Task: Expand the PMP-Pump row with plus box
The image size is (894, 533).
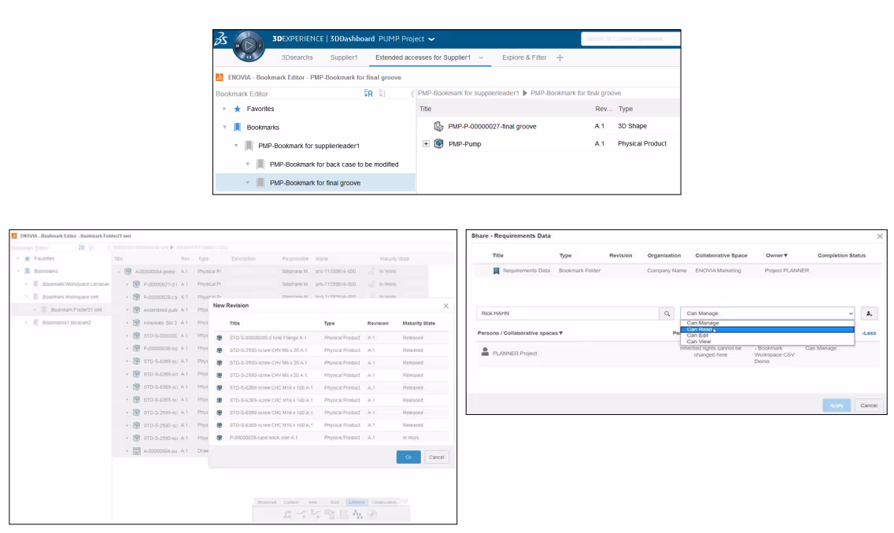Action: pos(426,144)
